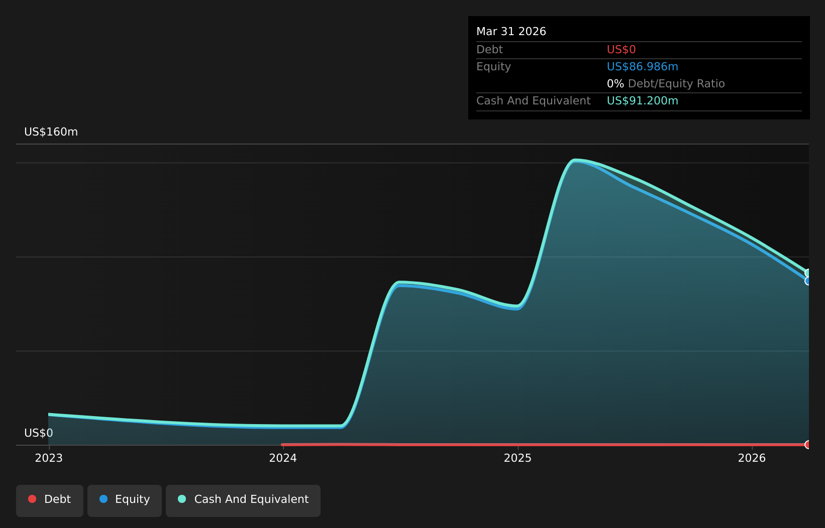825x528 pixels.
Task: Toggle the Cash And Equivalent legend button
Action: point(243,500)
